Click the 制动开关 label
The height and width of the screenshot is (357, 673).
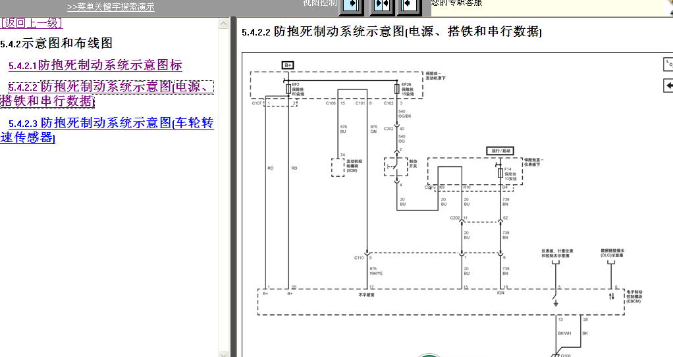coord(413,164)
